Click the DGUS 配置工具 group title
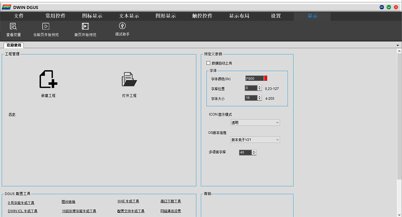Viewport: 402px width, 217px height. [17, 194]
